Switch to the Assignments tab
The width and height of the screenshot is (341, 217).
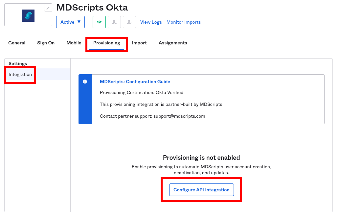(x=173, y=43)
